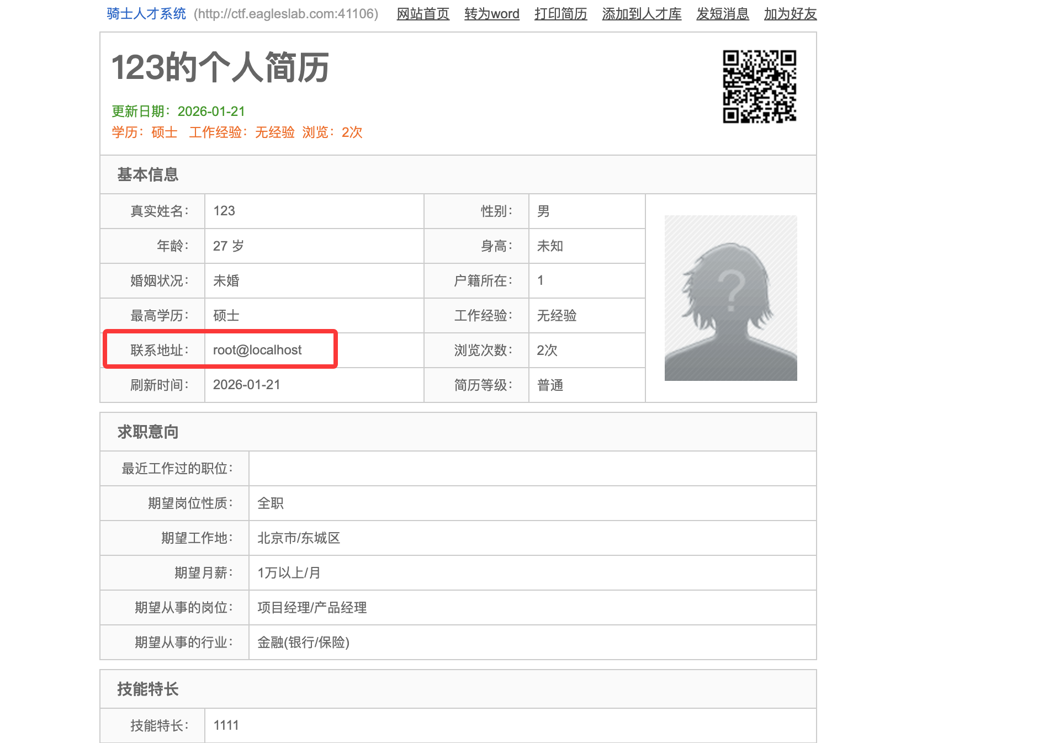Click the 骑士人才系统 site title link
The image size is (1049, 743).
click(x=146, y=14)
